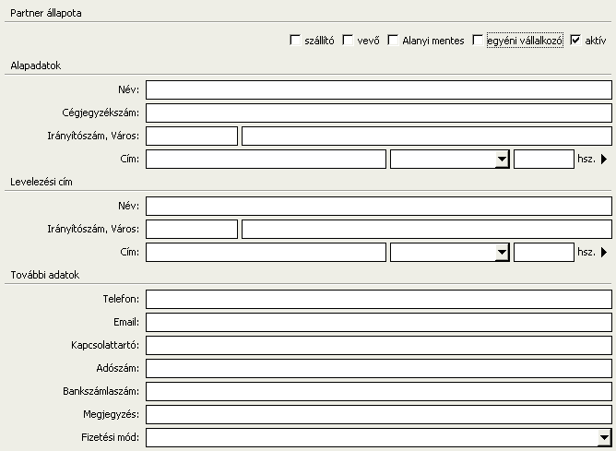Image resolution: width=616 pixels, height=451 pixels.
Task: Click the Kapcsolattartó input field
Action: coord(379,345)
